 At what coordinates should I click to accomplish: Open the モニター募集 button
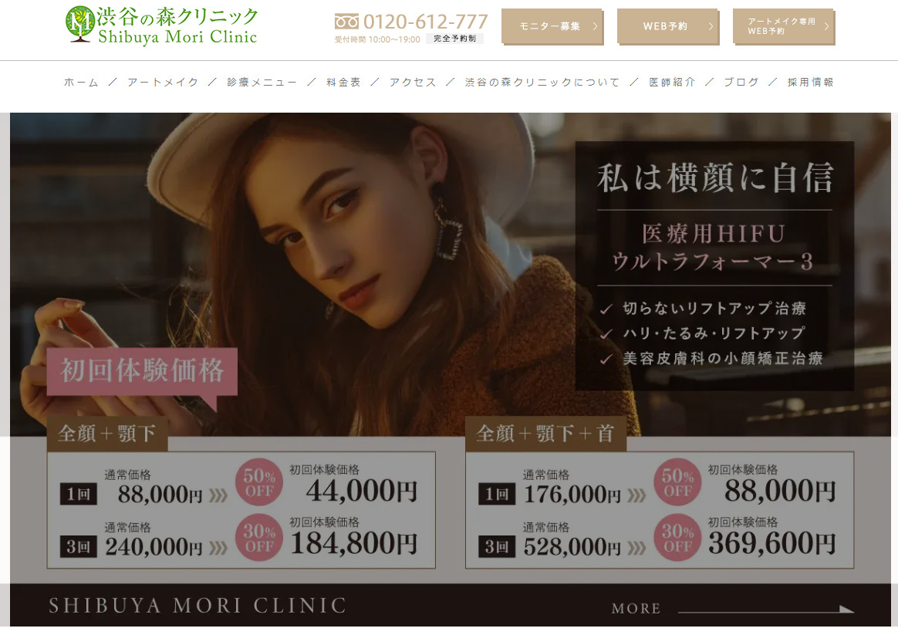tap(552, 25)
